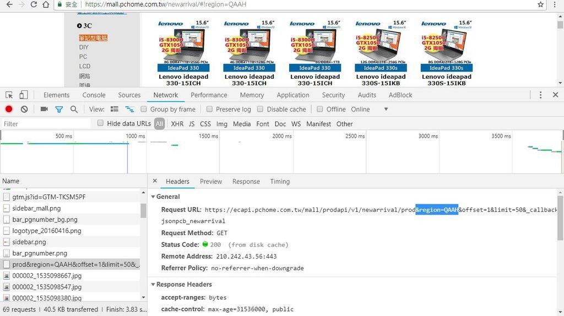The height and width of the screenshot is (316, 564).
Task: Filter requests by XHR
Action: click(x=177, y=124)
